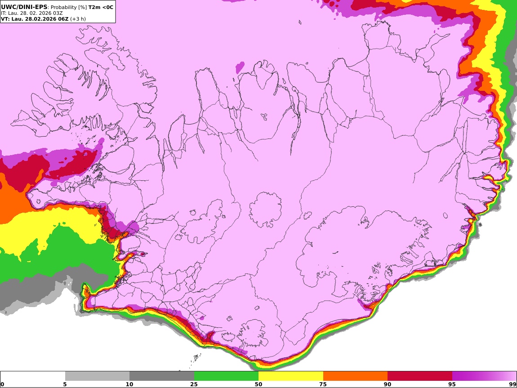This screenshot has height=388, width=517.
Task: Click the 'T2m <0C' parameter label
Action: pos(101,7)
